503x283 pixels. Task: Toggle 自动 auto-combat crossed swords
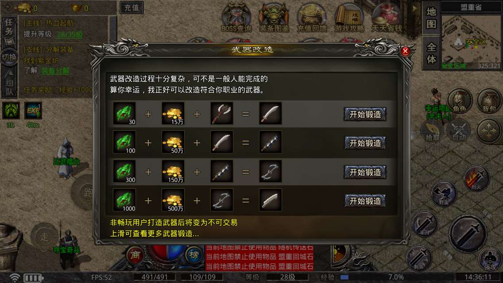pos(459,130)
